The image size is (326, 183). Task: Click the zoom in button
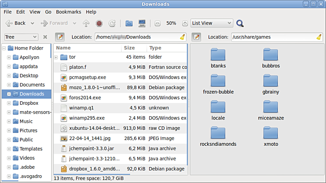tap(185, 23)
